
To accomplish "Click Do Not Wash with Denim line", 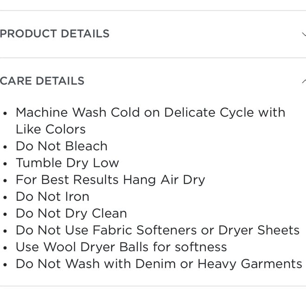I will (x=159, y=264).
